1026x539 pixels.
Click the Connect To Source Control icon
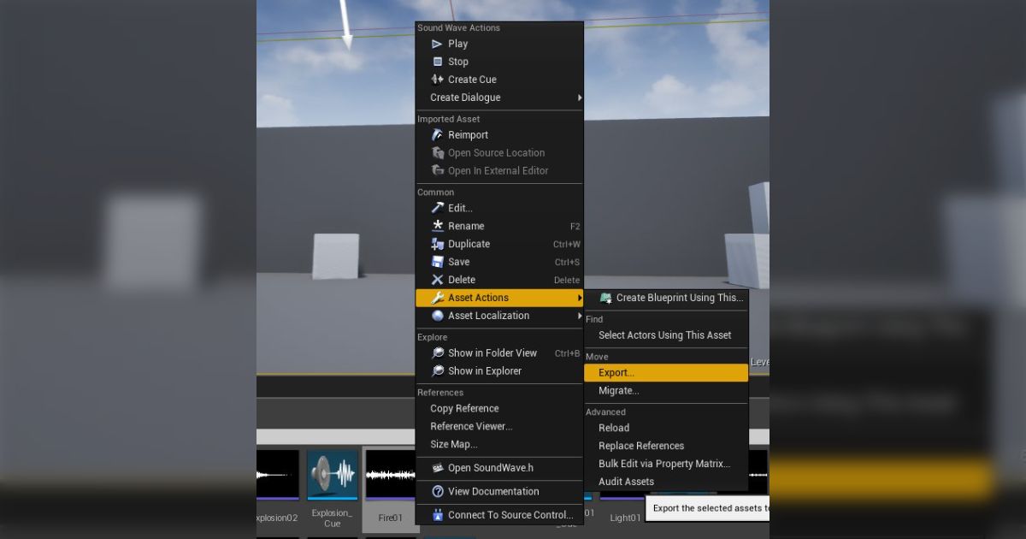[x=438, y=514]
